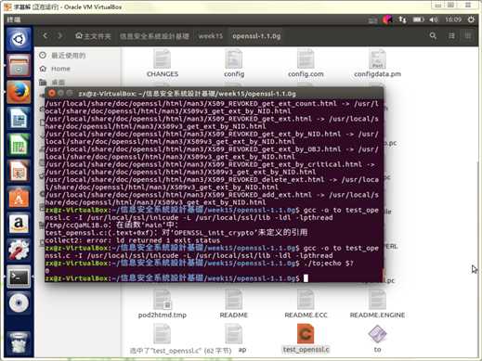Select the README.ECC file
The height and width of the screenshot is (361, 482).
pos(306,304)
